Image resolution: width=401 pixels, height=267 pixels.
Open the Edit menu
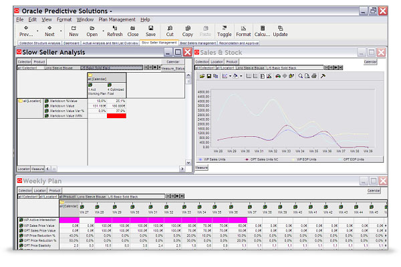pyautogui.click(x=32, y=19)
